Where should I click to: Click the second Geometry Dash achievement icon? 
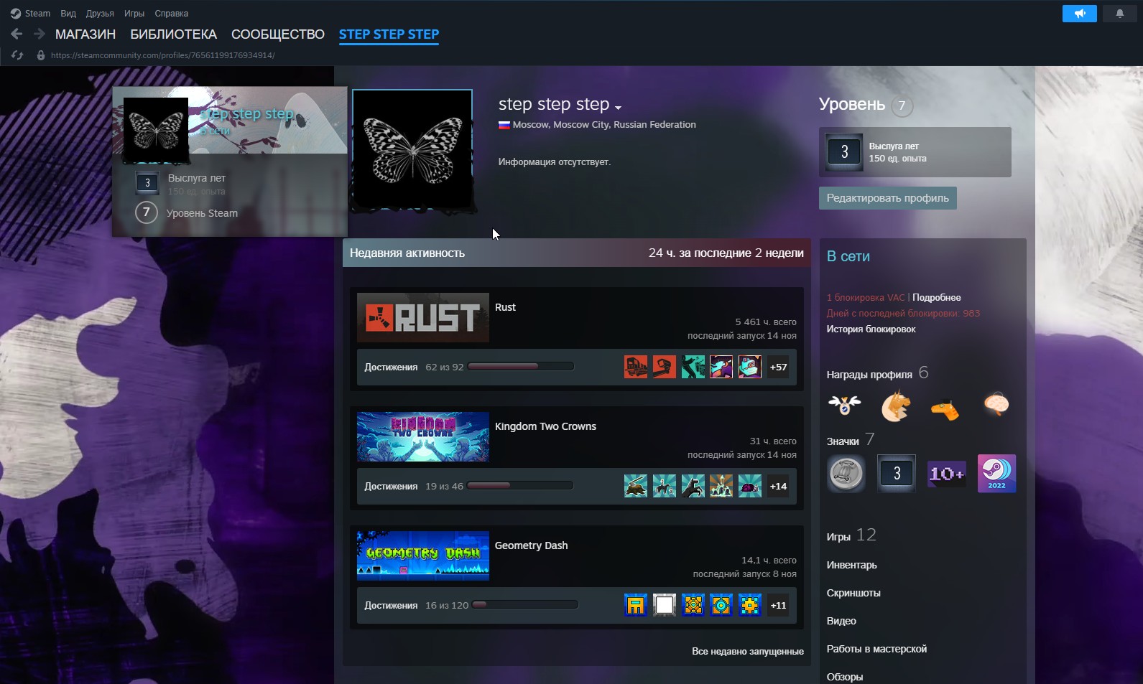665,605
